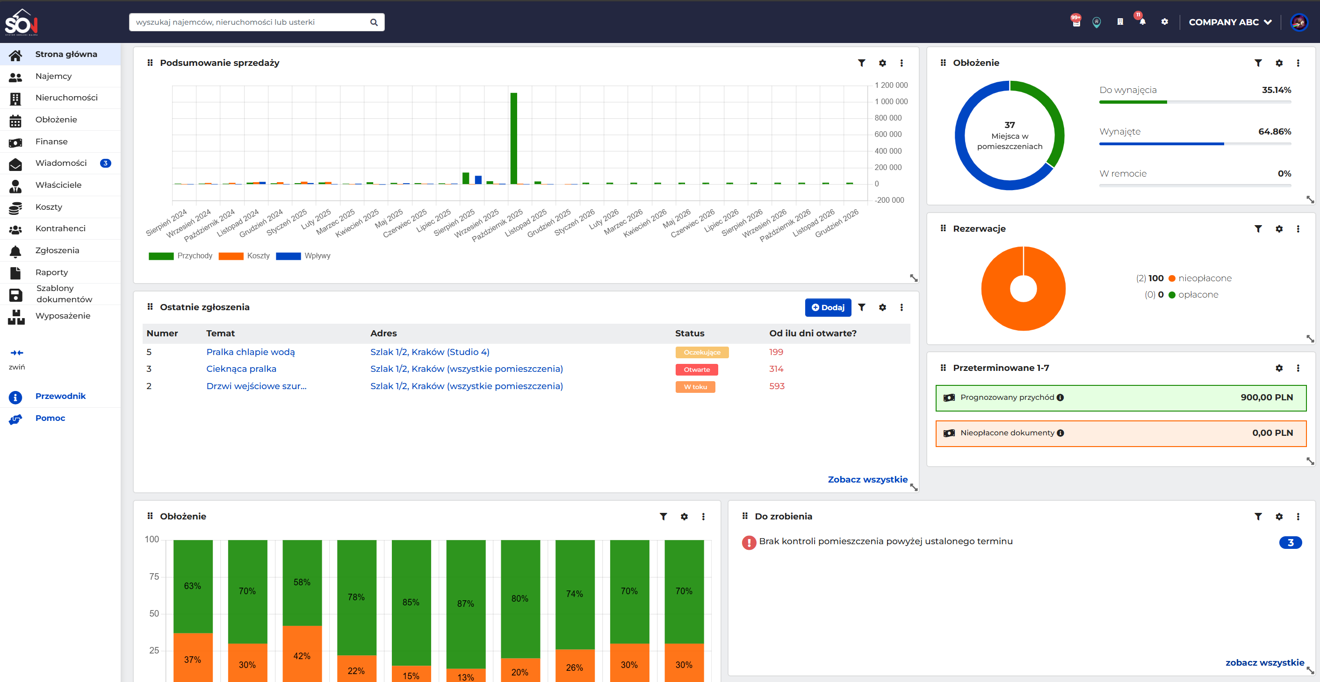
Task: Open the Pralka chlapie wodą ticket link
Action: click(250, 352)
